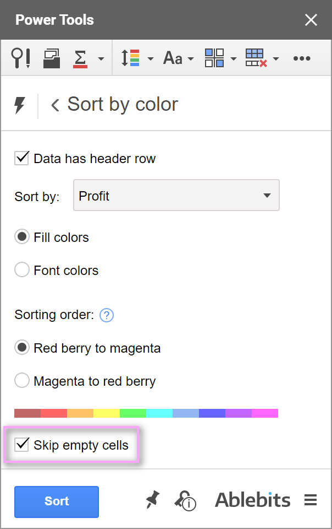This screenshot has width=332, height=529.
Task: Select the Font colors radio option
Action: (22, 270)
